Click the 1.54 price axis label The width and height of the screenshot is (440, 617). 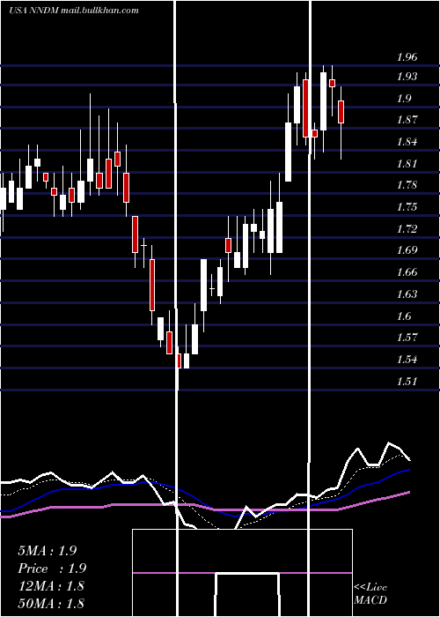tap(407, 360)
